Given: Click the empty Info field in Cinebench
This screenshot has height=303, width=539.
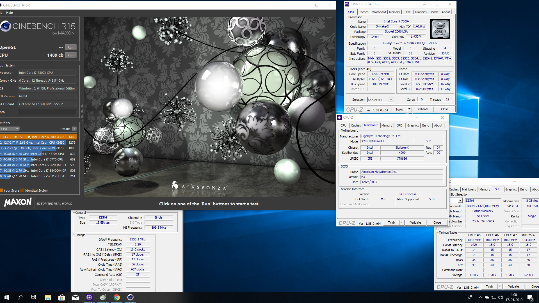Looking at the screenshot, I should [47, 112].
